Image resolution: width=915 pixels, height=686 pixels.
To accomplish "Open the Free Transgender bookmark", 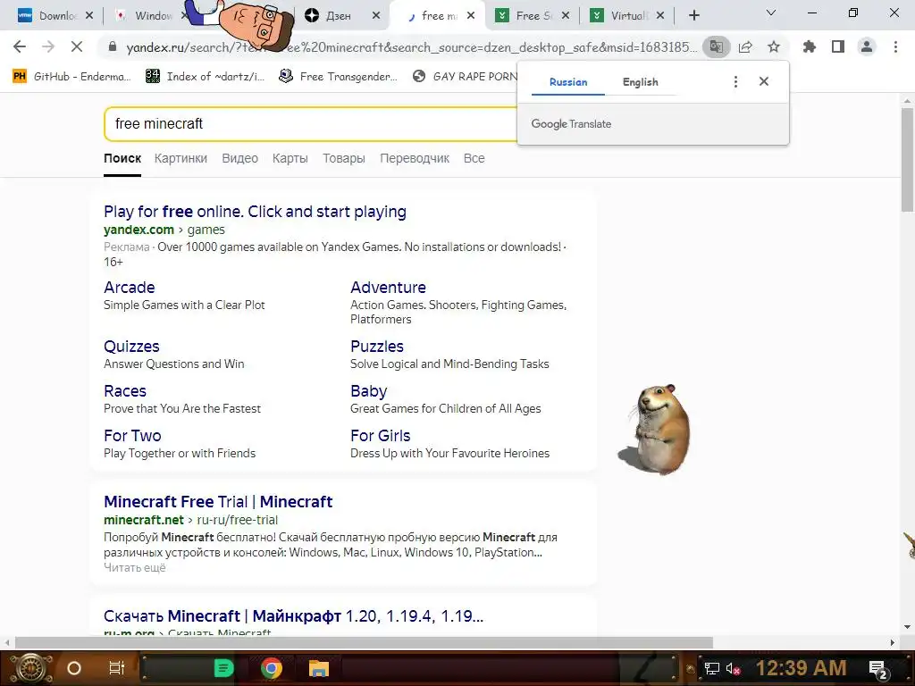I will tap(338, 76).
